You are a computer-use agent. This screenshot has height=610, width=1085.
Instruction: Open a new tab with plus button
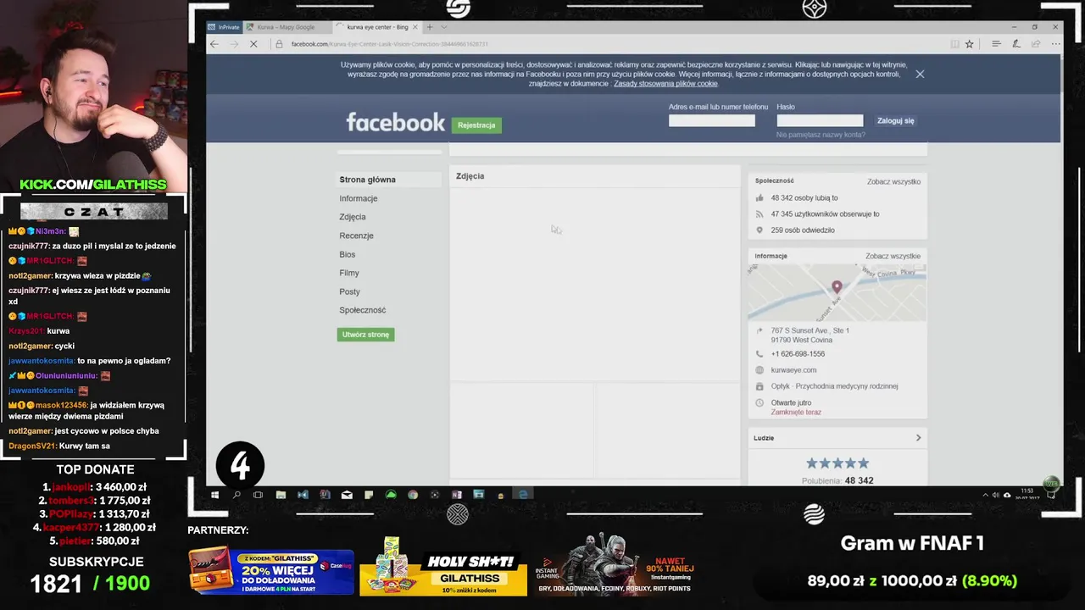pos(430,27)
